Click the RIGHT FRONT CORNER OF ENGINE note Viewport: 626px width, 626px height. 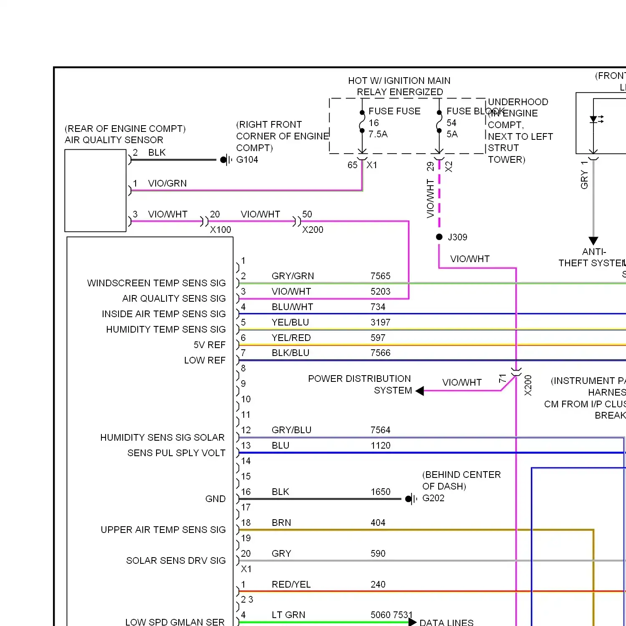(x=283, y=136)
